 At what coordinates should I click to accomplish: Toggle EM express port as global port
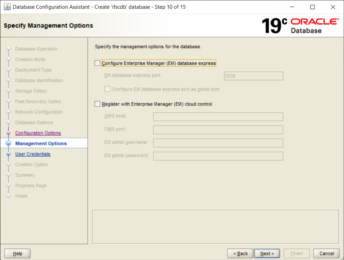pyautogui.click(x=108, y=89)
